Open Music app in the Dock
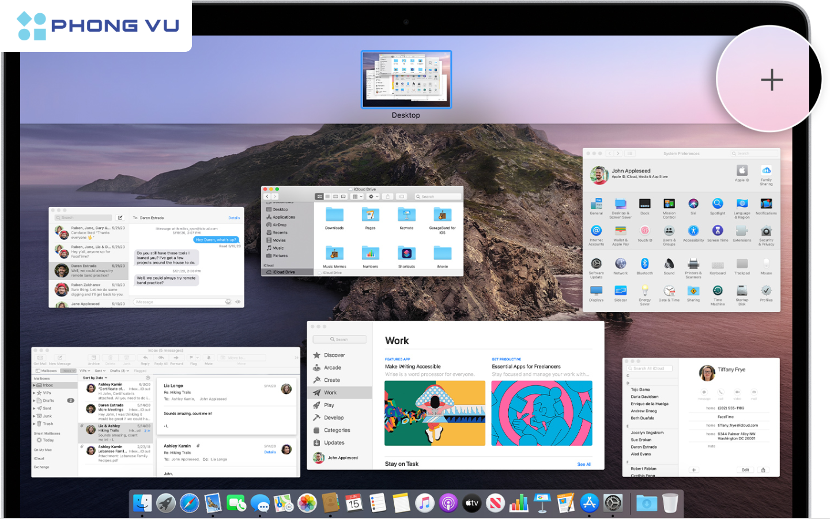 point(425,503)
